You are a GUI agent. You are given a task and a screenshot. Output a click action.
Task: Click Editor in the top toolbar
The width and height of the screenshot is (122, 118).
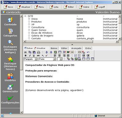tap(68, 7)
